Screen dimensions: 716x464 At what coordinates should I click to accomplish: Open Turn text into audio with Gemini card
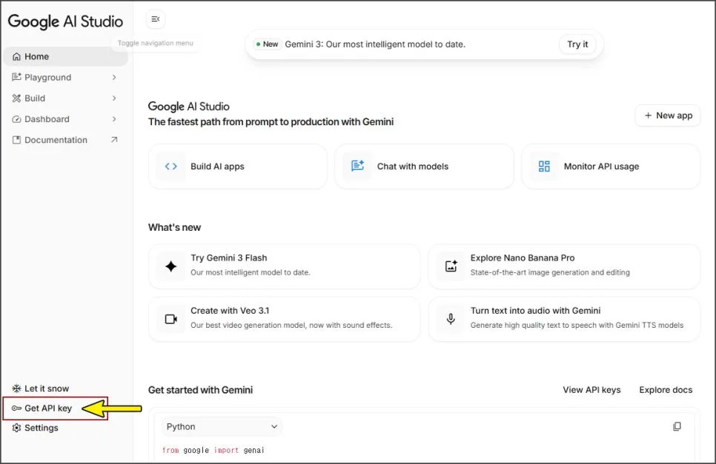click(564, 319)
